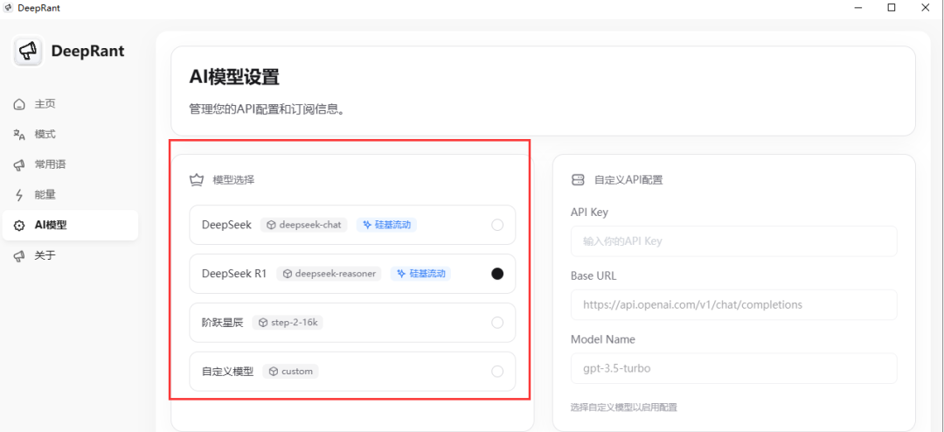Open the 模式 sidebar item
The width and height of the screenshot is (944, 432).
70,135
